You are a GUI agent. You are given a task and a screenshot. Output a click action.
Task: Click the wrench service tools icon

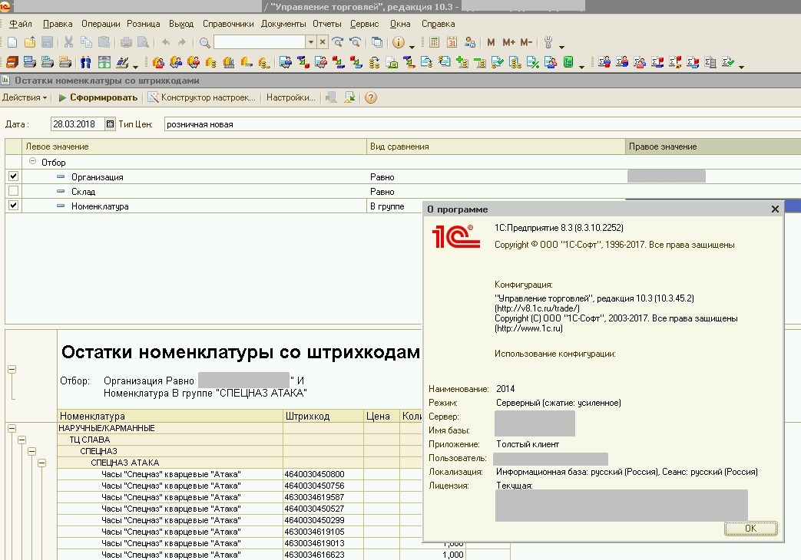548,42
